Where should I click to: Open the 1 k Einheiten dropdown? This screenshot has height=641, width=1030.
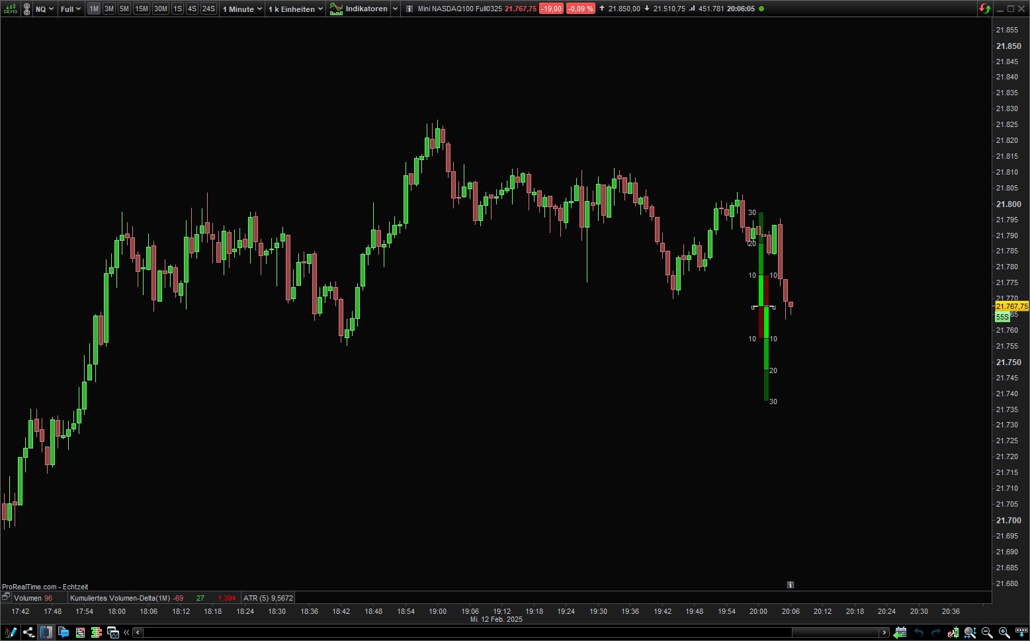coord(296,9)
